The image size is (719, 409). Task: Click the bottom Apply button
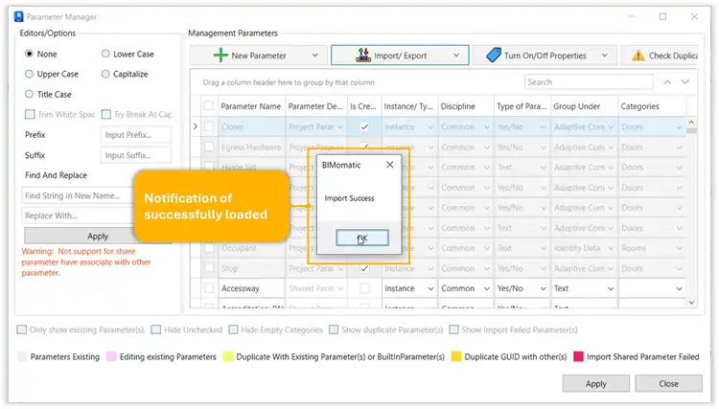[x=595, y=384]
